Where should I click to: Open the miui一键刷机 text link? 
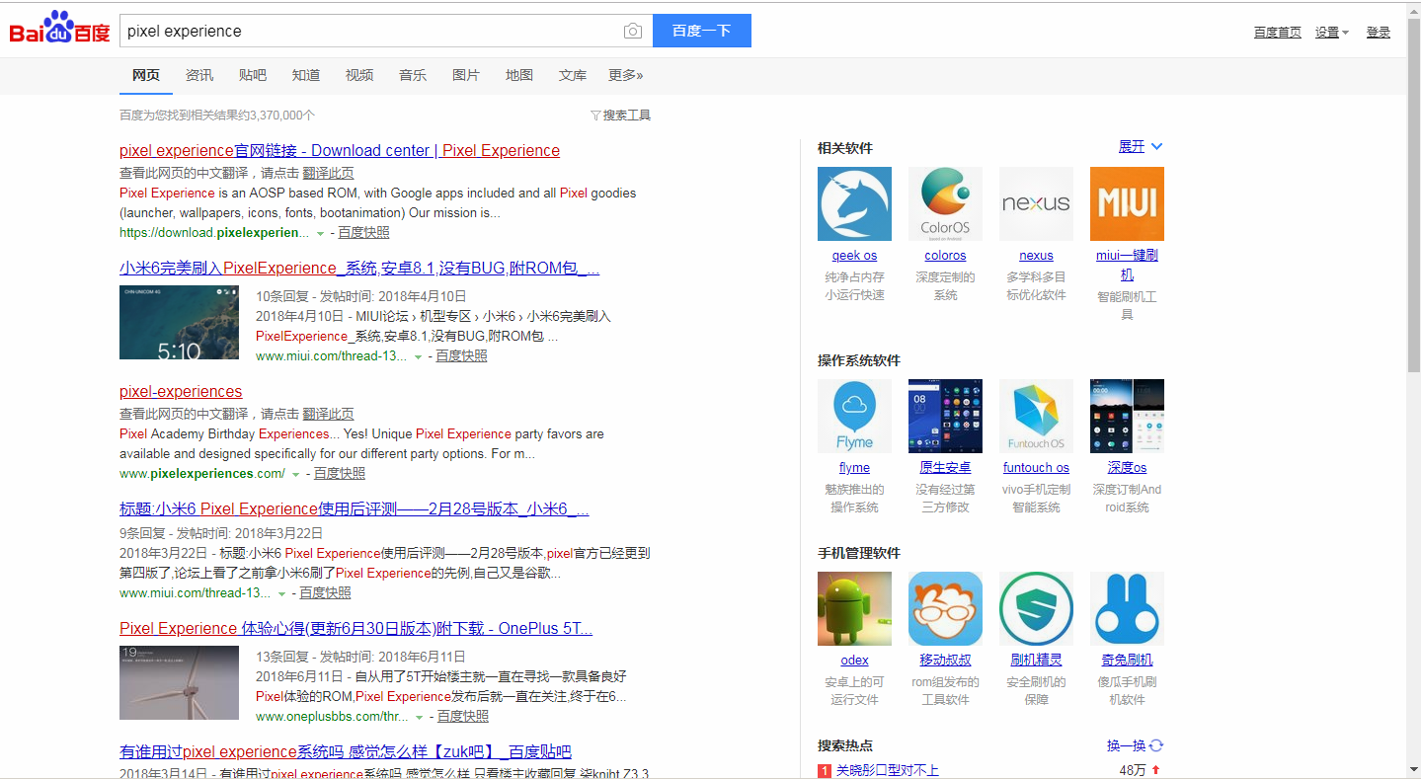(1127, 265)
